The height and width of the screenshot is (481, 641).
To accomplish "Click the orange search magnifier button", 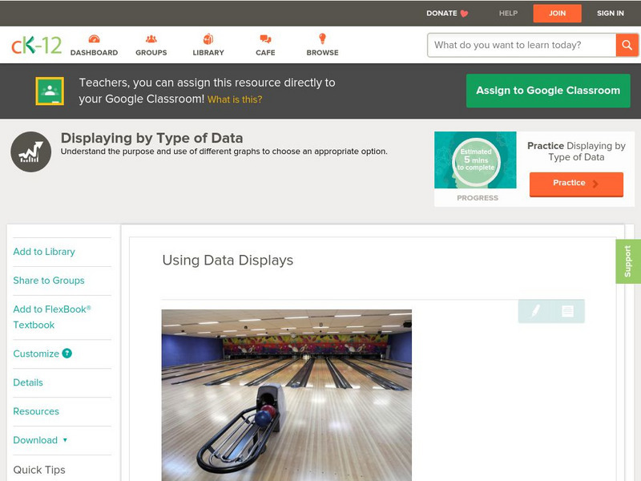I will [x=627, y=45].
